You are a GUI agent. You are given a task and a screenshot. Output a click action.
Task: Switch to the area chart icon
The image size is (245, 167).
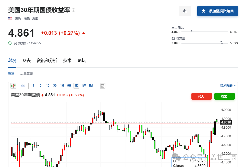click(23, 86)
